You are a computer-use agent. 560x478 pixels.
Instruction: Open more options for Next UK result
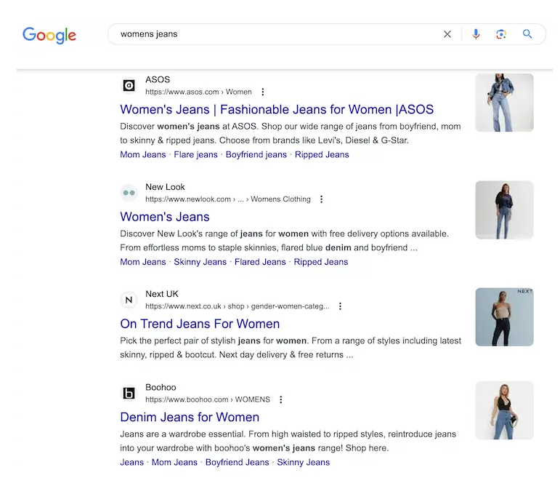[340, 306]
